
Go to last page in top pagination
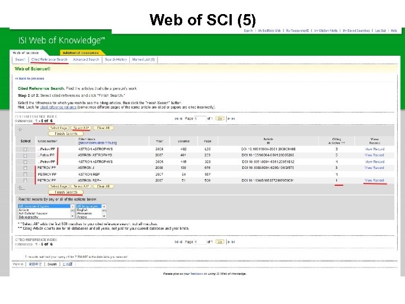pyautogui.click(x=233, y=119)
